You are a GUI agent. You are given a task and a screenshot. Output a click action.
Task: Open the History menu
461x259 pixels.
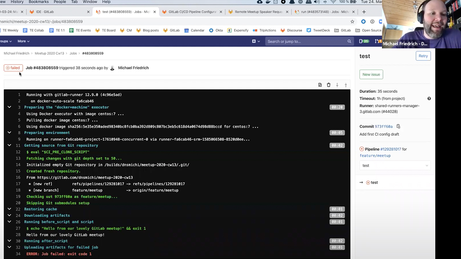point(17,2)
